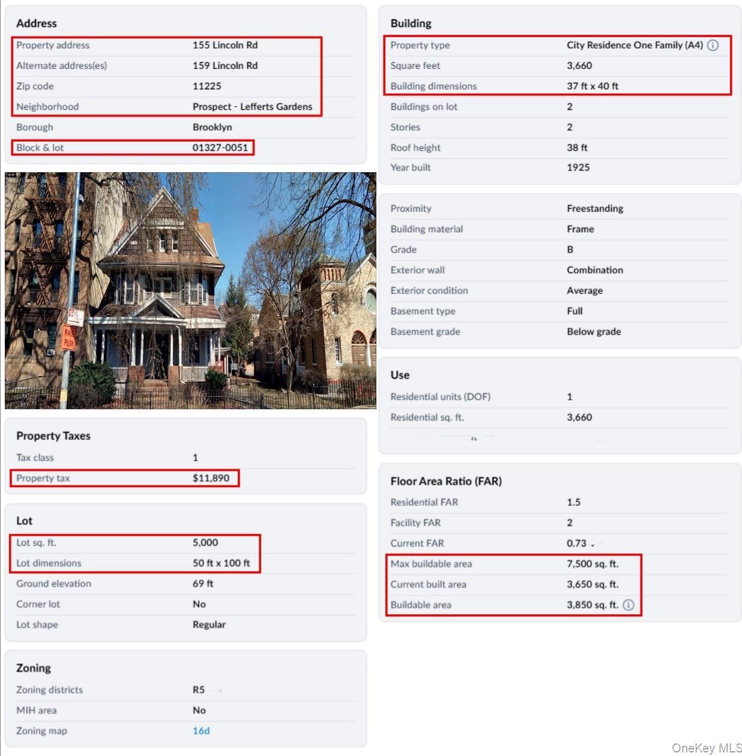Select the MIH area label
Viewport: 742px width, 756px height.
[36, 710]
